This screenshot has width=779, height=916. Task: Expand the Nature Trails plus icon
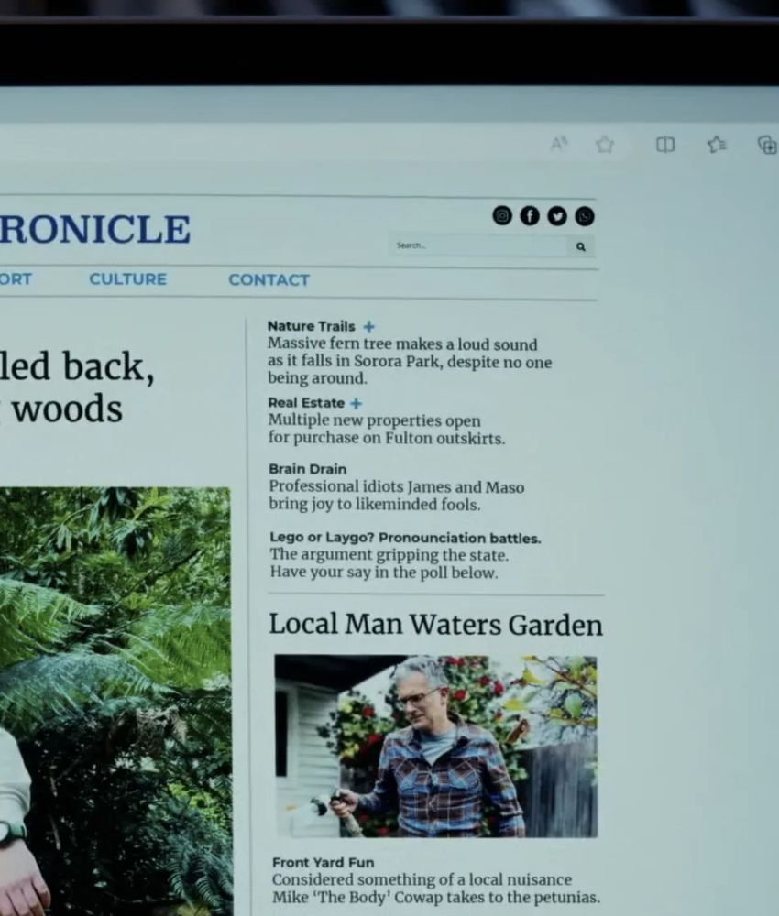(368, 326)
